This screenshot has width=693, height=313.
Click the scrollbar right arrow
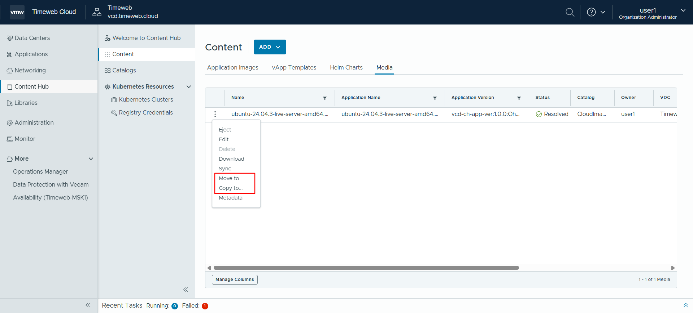pyautogui.click(x=673, y=268)
